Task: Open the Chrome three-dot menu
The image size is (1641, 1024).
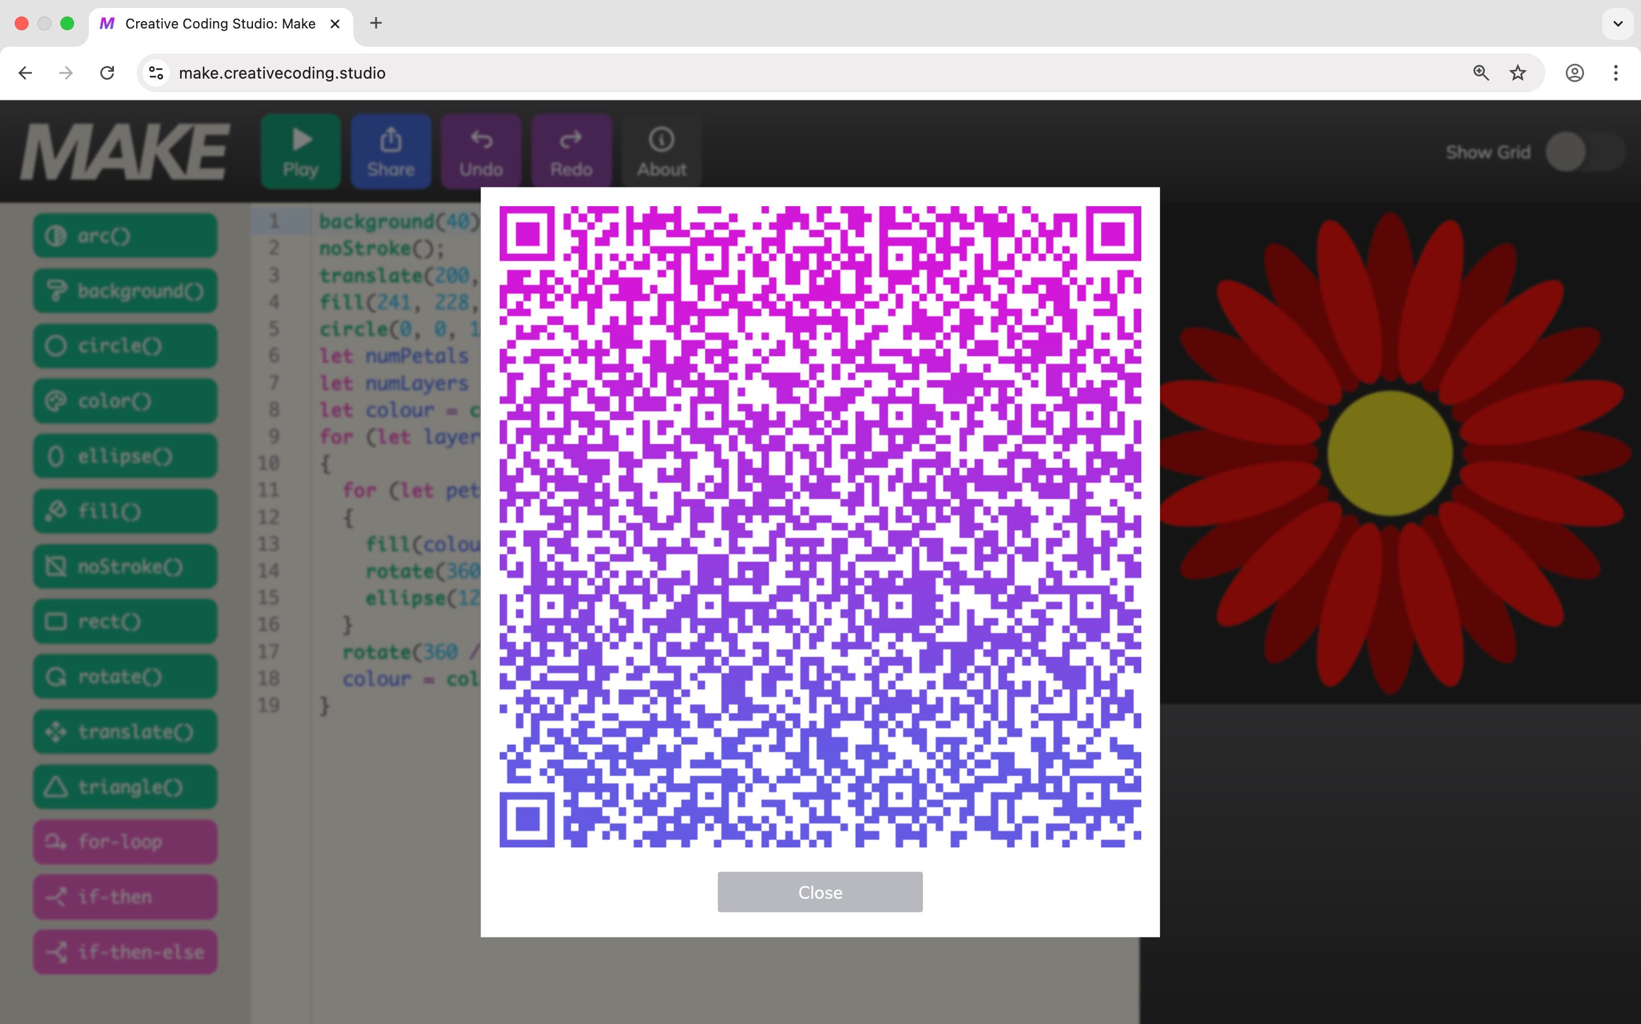Action: 1615,73
